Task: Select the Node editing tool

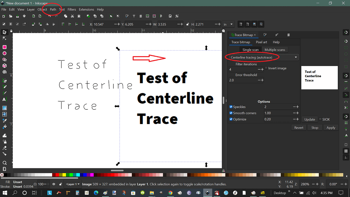Action: (5, 38)
